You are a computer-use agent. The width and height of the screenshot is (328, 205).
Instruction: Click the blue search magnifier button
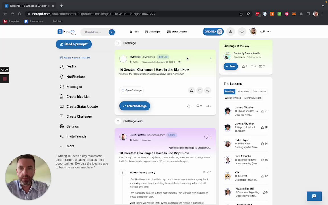[112, 32]
